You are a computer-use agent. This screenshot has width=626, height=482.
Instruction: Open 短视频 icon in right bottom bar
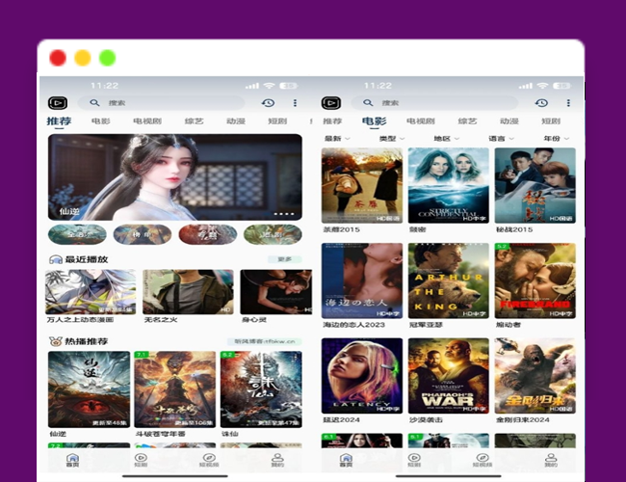[483, 460]
